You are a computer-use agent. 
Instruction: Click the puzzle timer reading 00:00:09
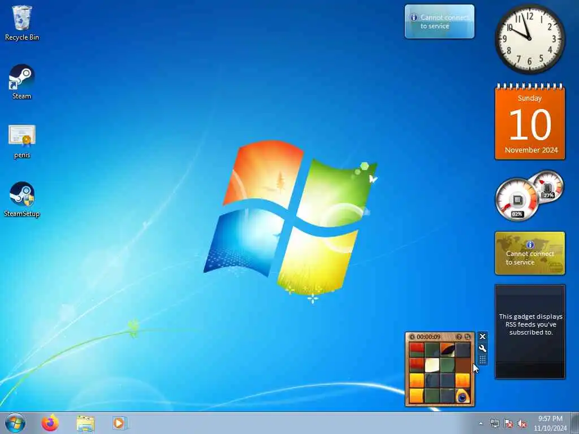[429, 337]
